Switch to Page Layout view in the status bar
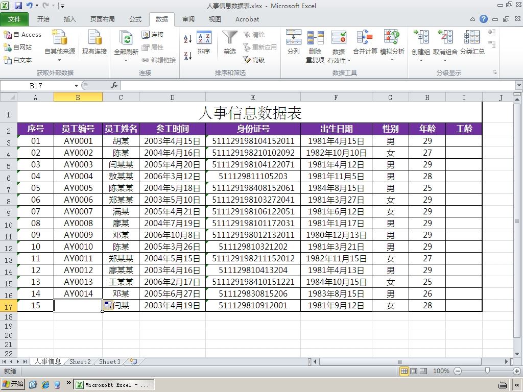 coord(414,371)
